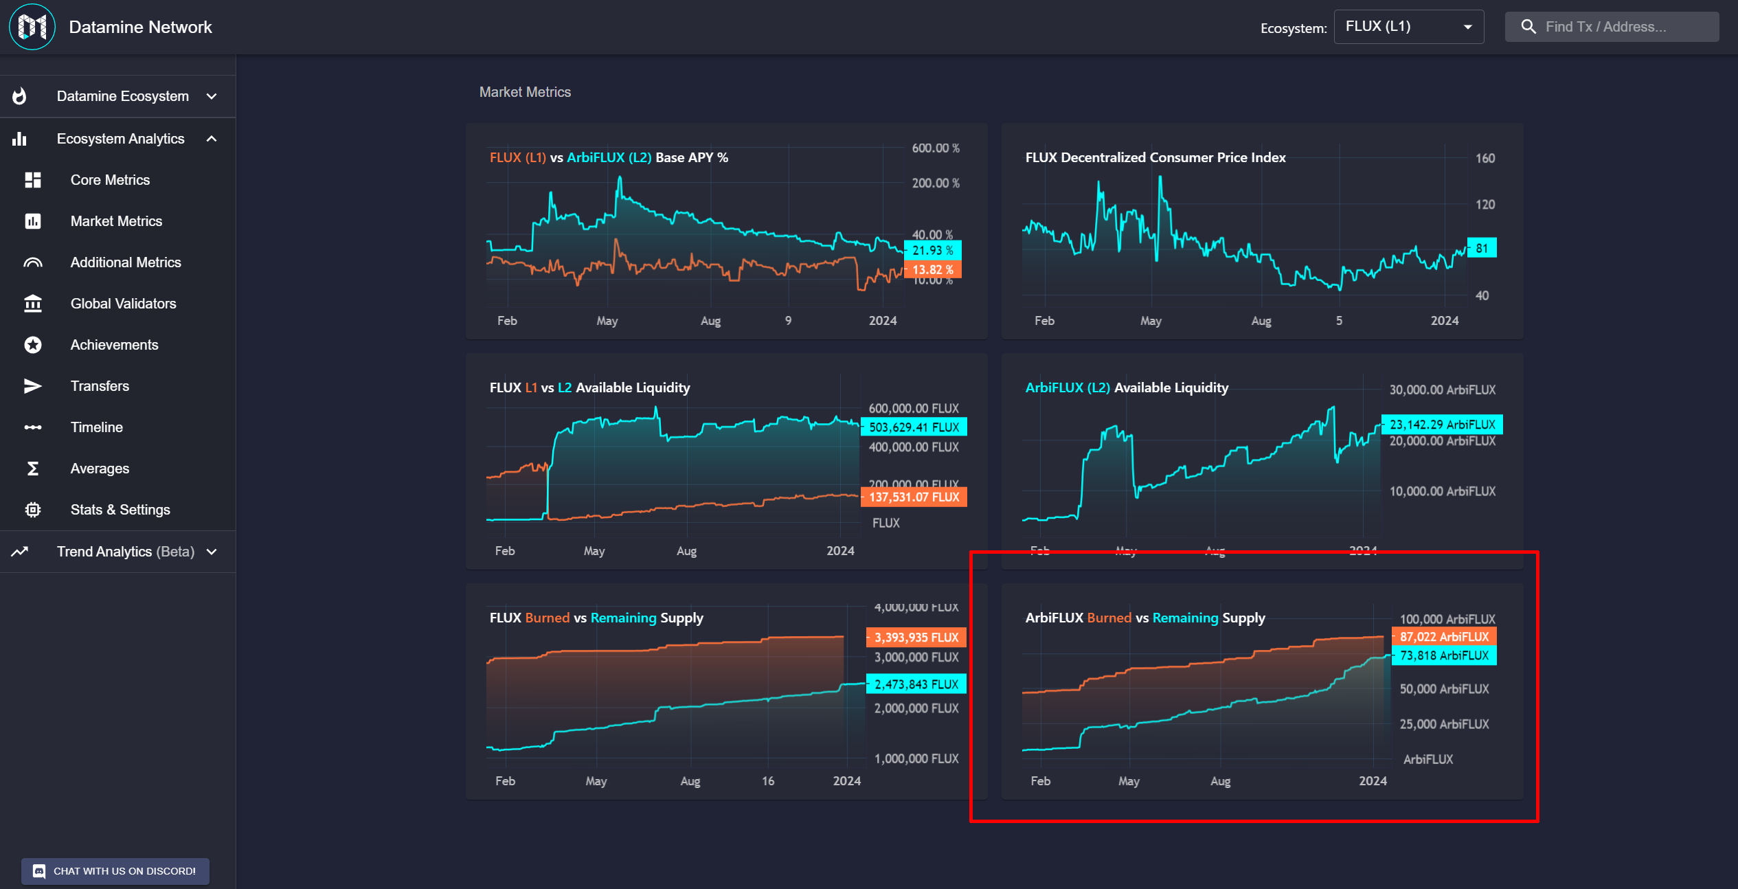Image resolution: width=1738 pixels, height=889 pixels.
Task: Navigate to Transfers
Action: coord(117,386)
